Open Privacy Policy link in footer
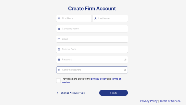186x105 pixels. pyautogui.click(x=149, y=101)
